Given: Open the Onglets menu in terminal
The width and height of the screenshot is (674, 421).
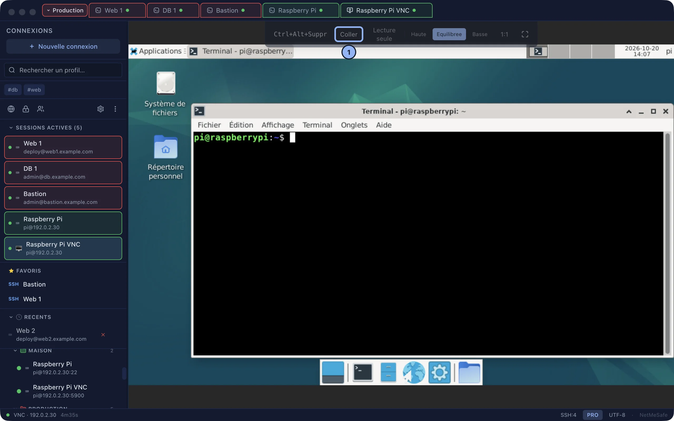Looking at the screenshot, I should click(x=354, y=125).
